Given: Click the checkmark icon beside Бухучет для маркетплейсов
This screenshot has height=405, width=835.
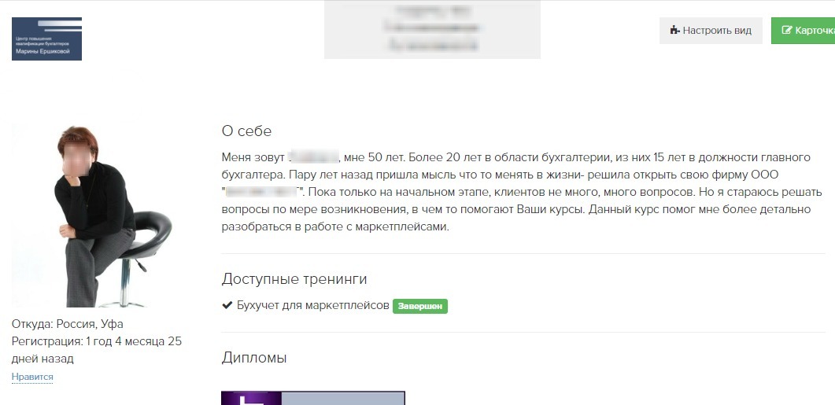Looking at the screenshot, I should pyautogui.click(x=227, y=305).
